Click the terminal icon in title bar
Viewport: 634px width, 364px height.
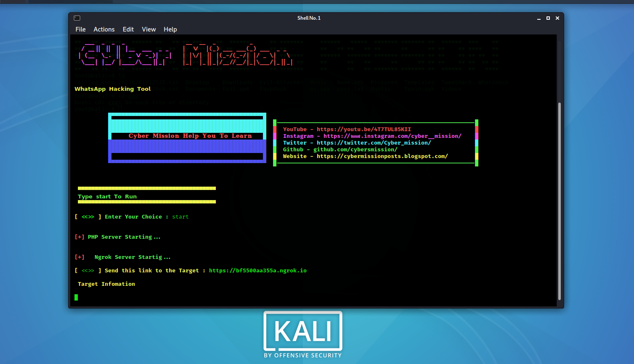pos(77,18)
